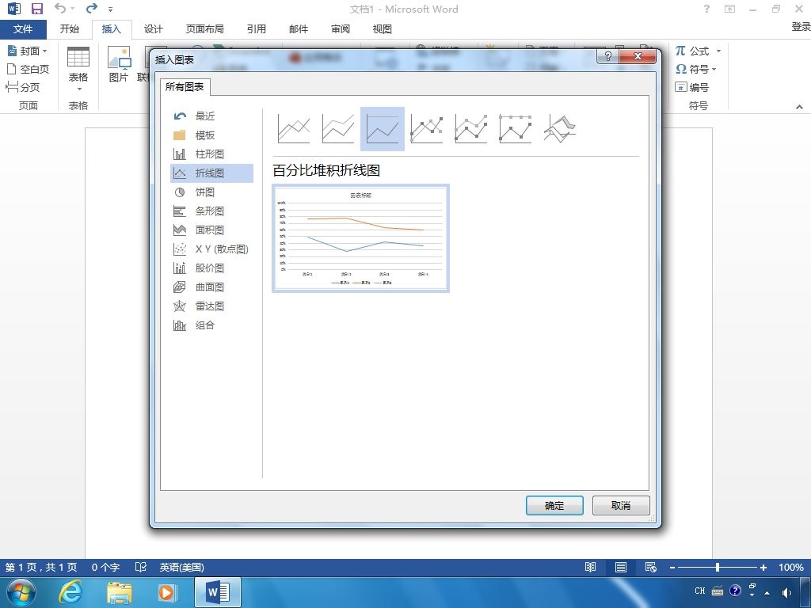Switch to the 开始 Home ribbon tab
Screen dimensions: 811x608
pyautogui.click(x=70, y=29)
